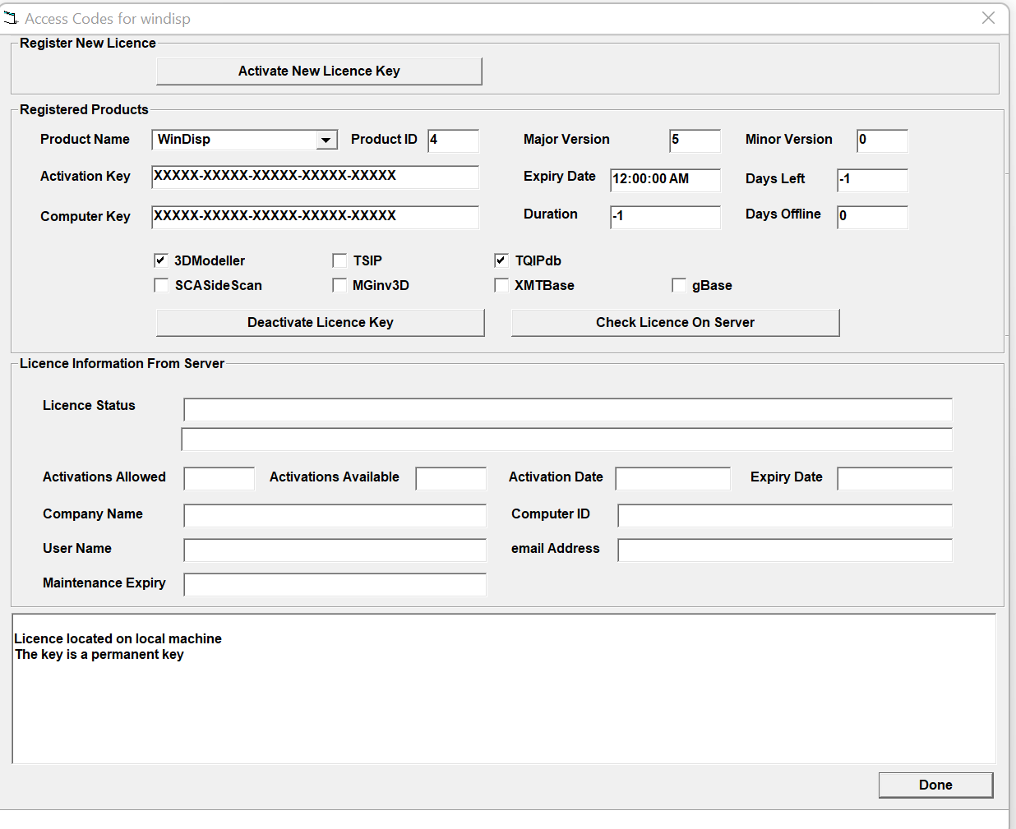Click the User Name field
The image size is (1016, 829).
(335, 550)
